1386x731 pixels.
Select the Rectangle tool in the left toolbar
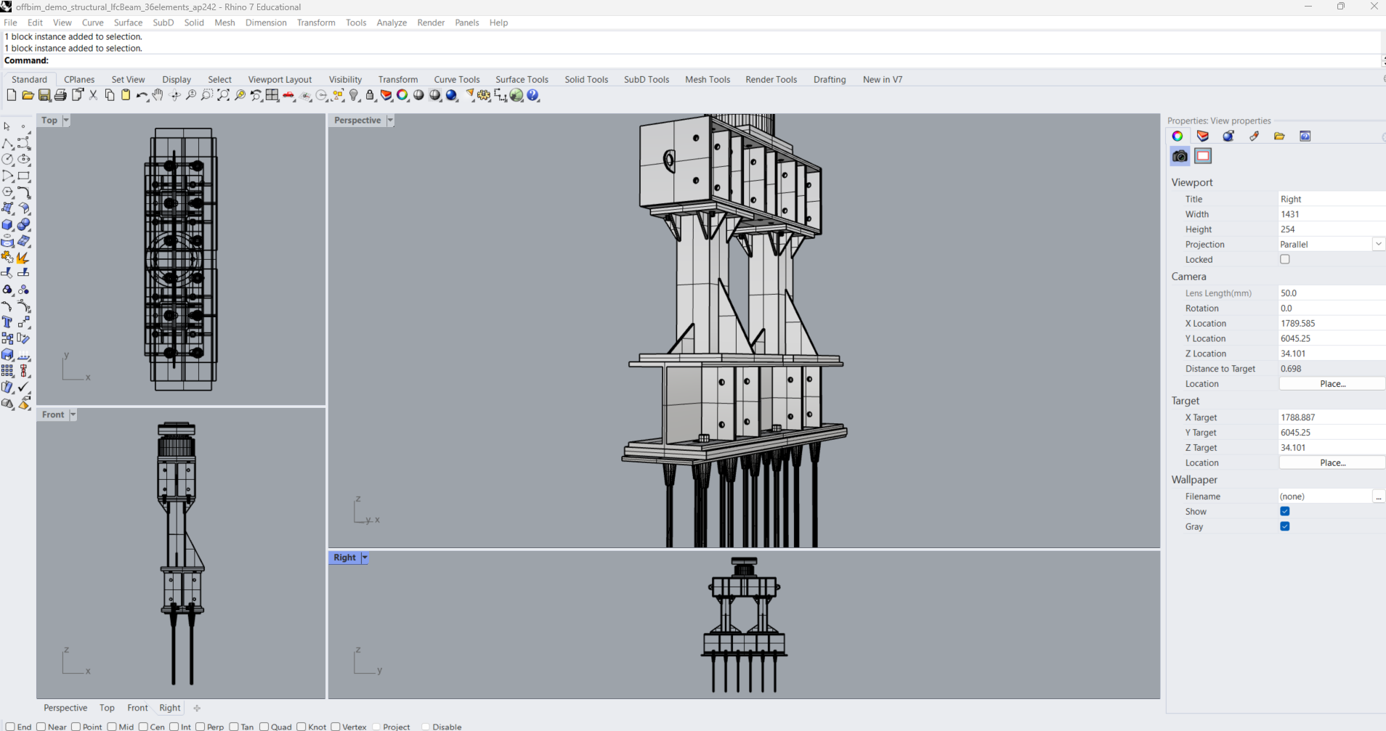click(24, 176)
